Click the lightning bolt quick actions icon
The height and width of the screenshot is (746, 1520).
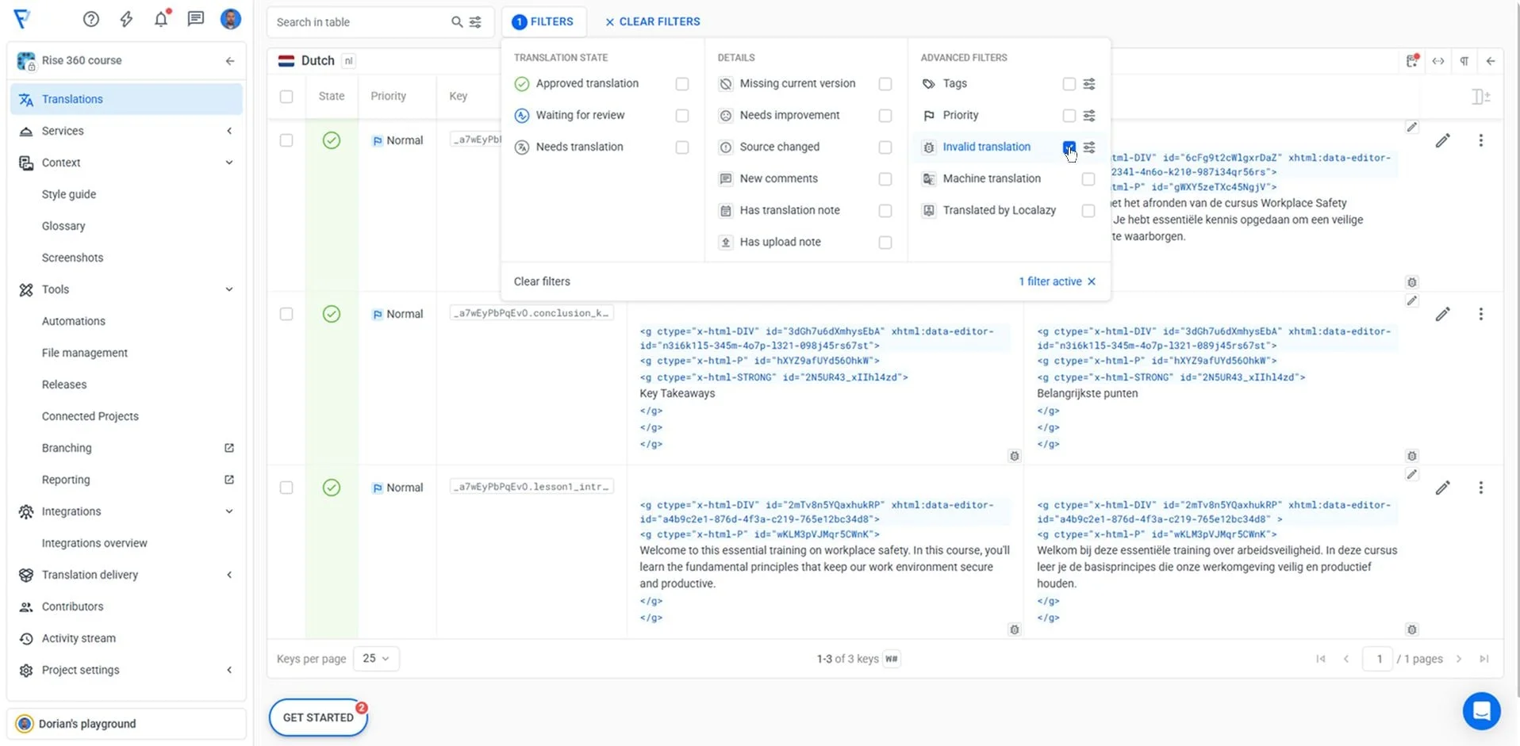126,19
